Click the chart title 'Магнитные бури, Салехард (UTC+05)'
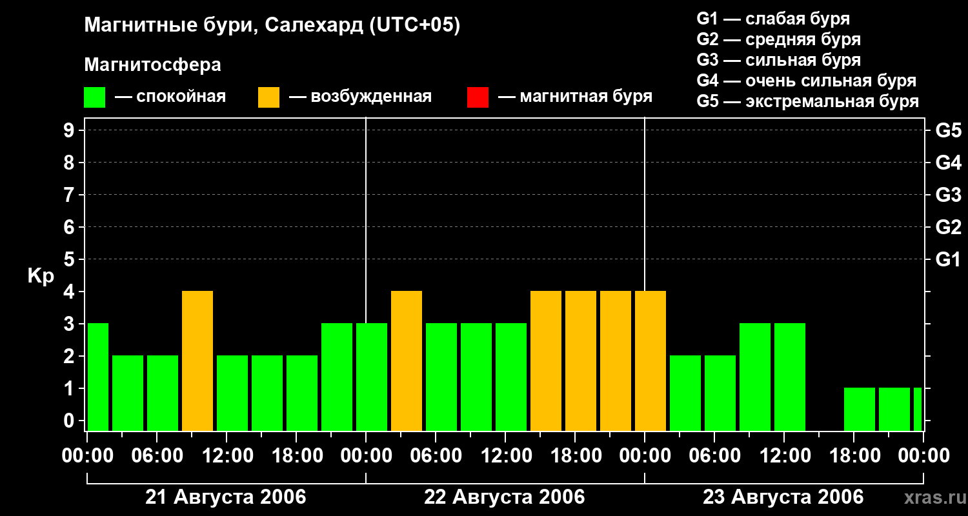This screenshot has width=968, height=516. [x=272, y=26]
